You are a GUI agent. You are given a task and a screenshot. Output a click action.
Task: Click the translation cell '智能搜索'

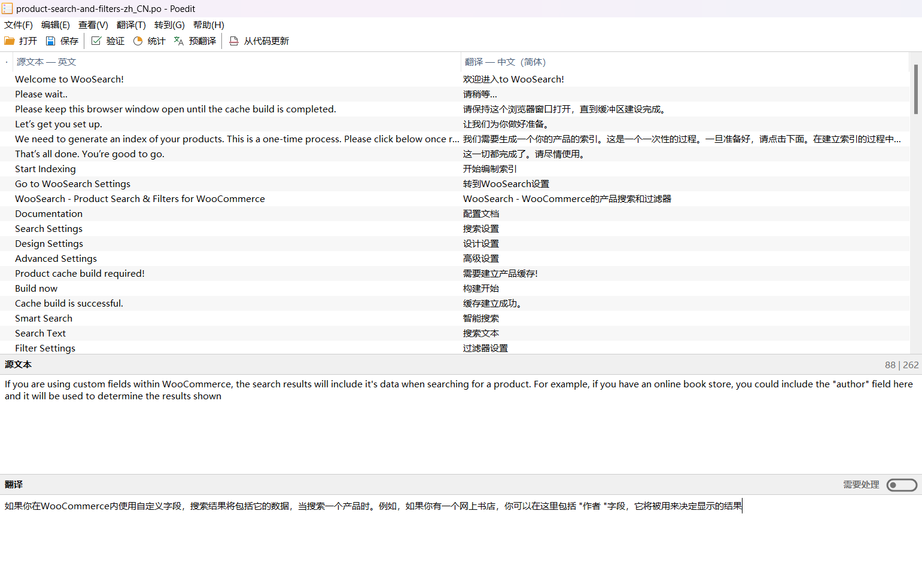(x=481, y=318)
